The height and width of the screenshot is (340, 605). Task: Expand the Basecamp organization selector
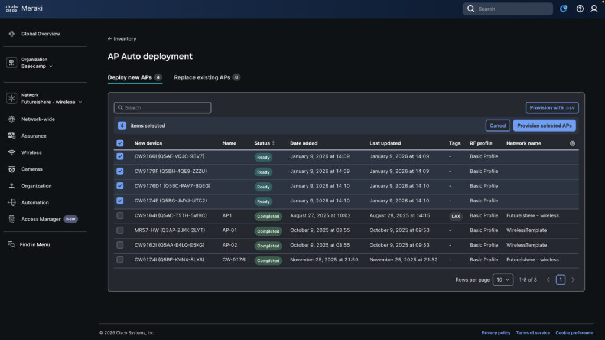coord(37,66)
